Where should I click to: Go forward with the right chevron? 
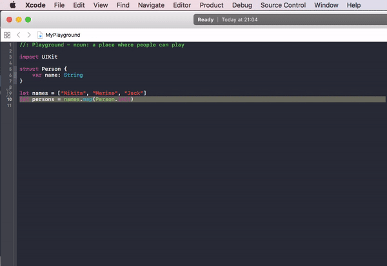[x=29, y=35]
